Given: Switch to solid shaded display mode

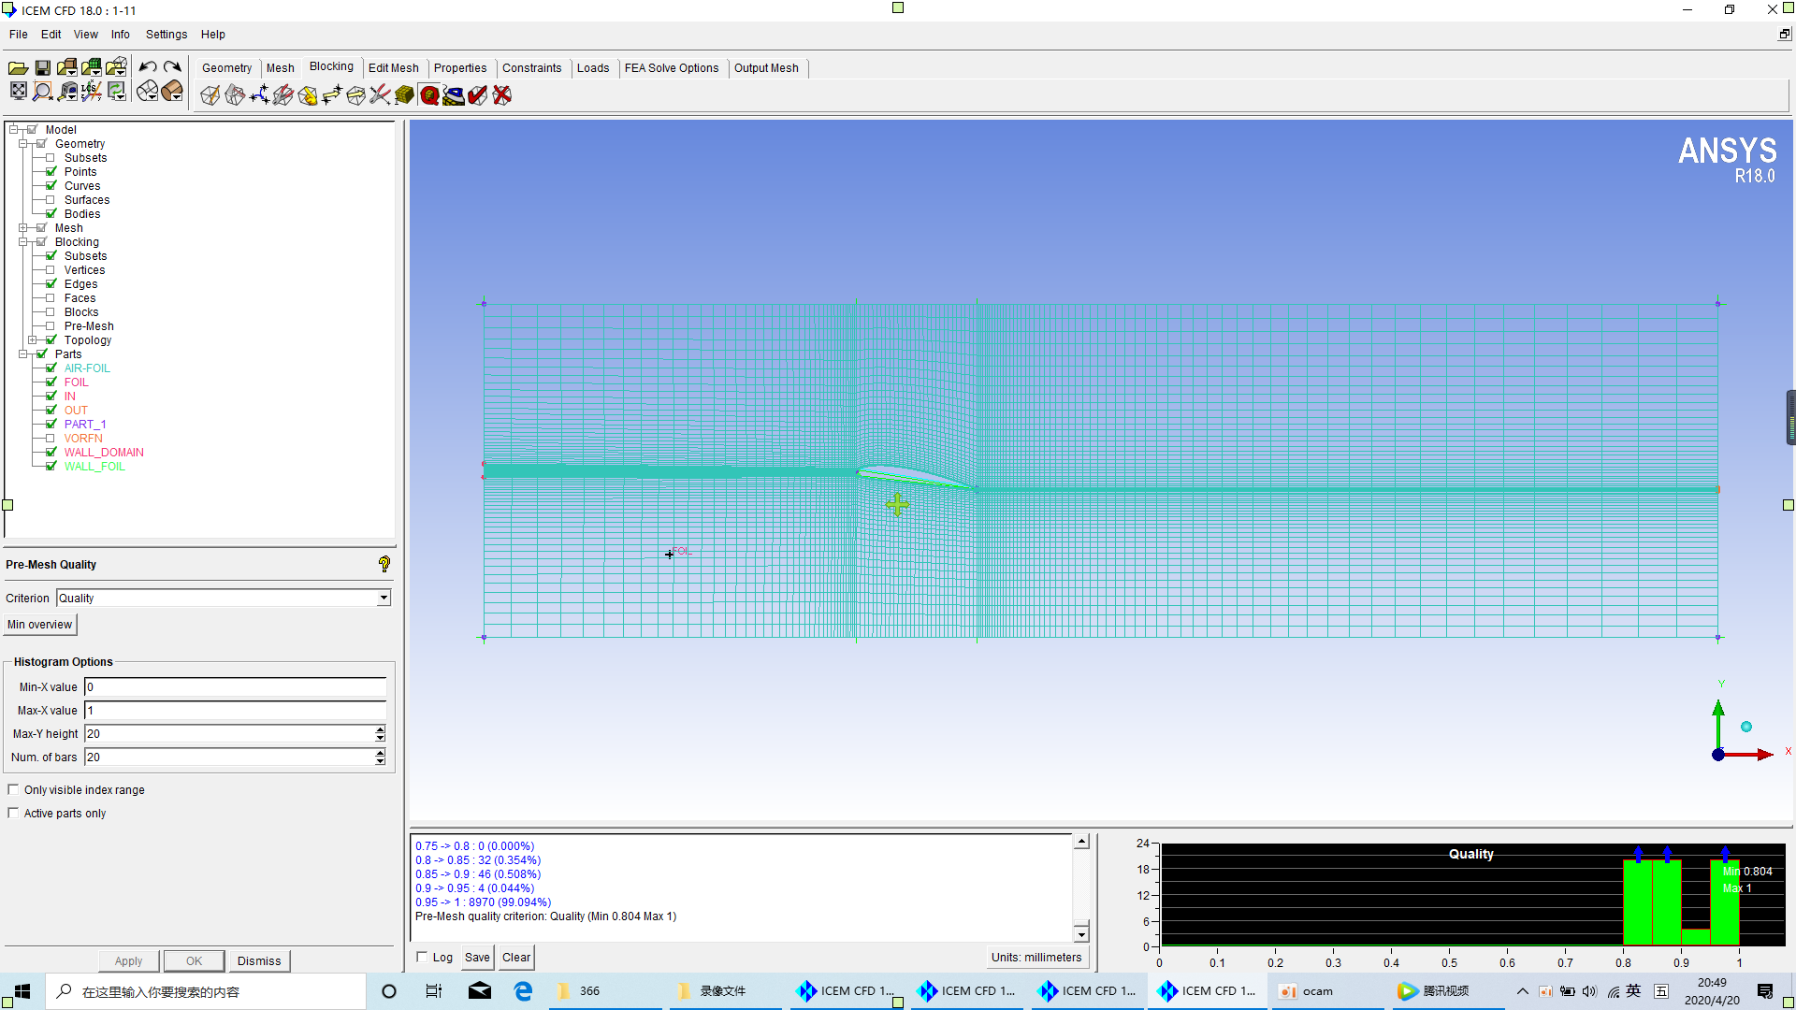Looking at the screenshot, I should click(x=172, y=91).
